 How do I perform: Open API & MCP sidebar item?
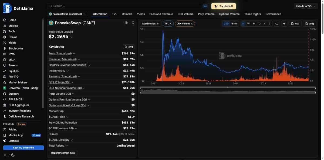point(15,99)
